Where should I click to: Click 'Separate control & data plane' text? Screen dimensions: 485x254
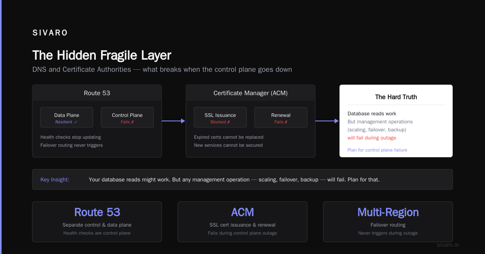click(97, 225)
